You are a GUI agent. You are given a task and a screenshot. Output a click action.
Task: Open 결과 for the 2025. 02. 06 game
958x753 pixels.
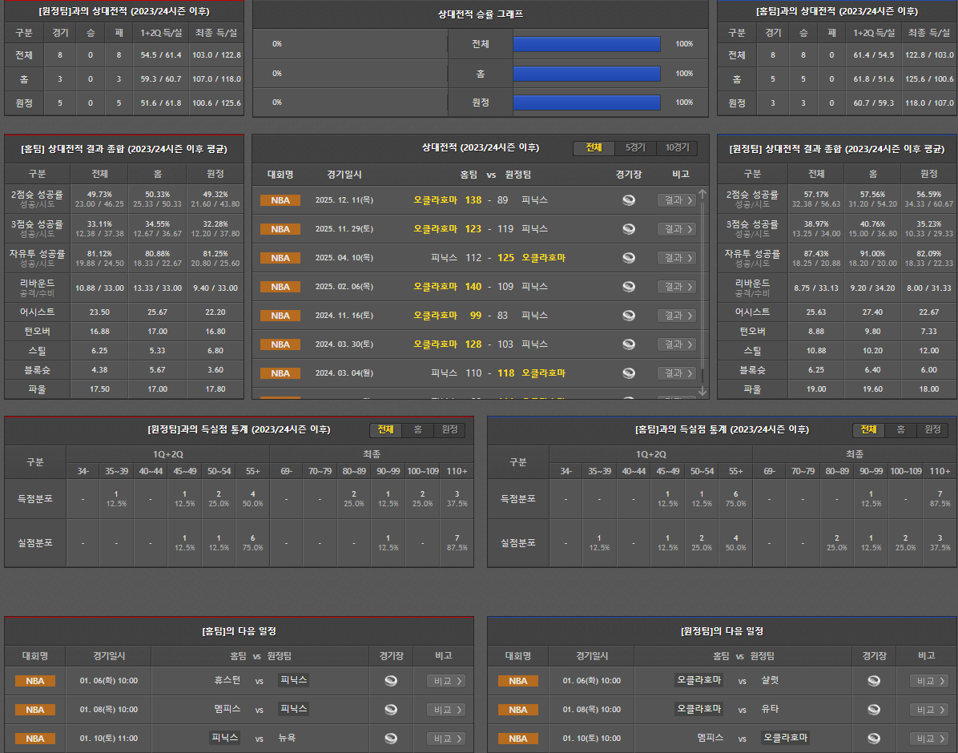pos(676,287)
